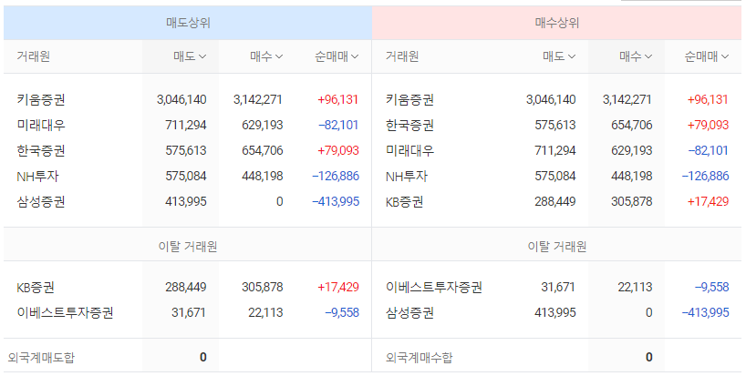Click 654,706 buy volume in 매도상위 한국증권 row
This screenshot has width=746, height=376.
(x=263, y=151)
